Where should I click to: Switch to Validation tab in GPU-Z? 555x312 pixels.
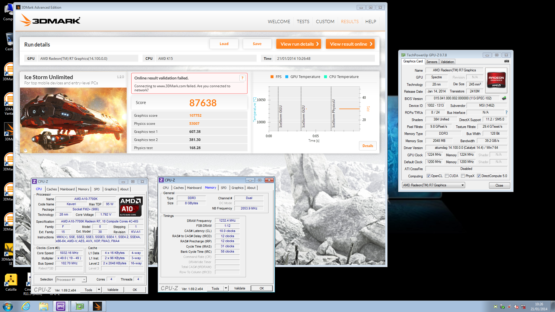447,62
